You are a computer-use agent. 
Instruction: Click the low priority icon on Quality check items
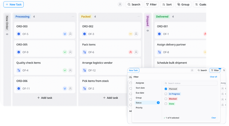click(x=65, y=70)
